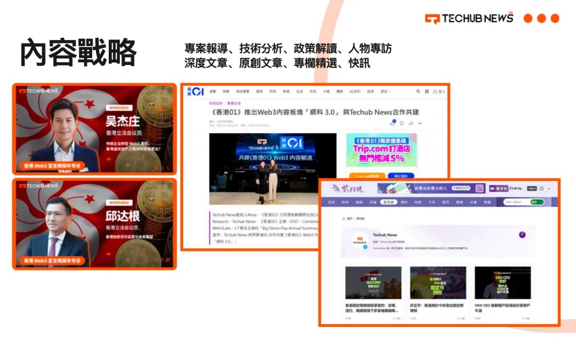576x352 pixels.
Task: Open the 香港穩定幣 article thumbnail on 紫荊
Action: point(373,283)
